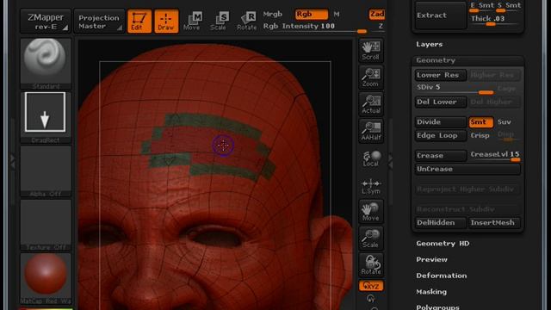The height and width of the screenshot is (310, 551).
Task: Click the Move view icon in right shelf
Action: coord(371,212)
